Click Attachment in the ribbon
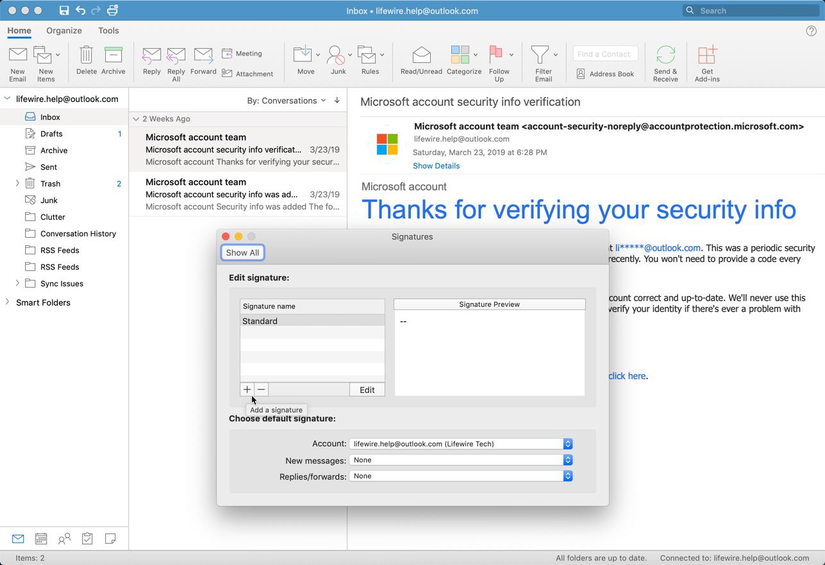825x565 pixels. [247, 74]
